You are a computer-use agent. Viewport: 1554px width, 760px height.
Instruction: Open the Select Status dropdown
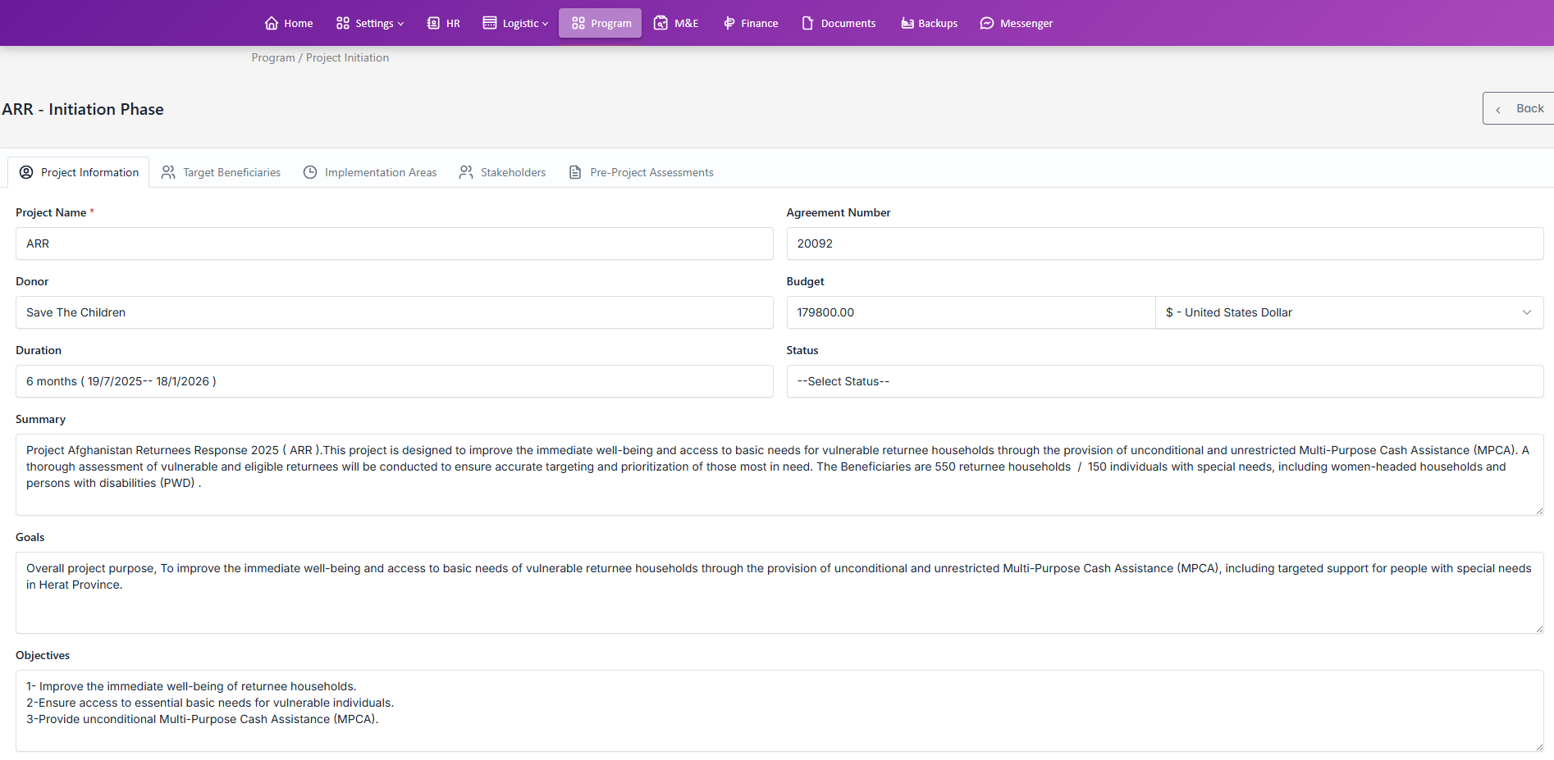tap(1164, 381)
